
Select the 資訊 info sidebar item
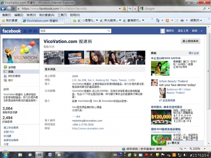coord(21,72)
